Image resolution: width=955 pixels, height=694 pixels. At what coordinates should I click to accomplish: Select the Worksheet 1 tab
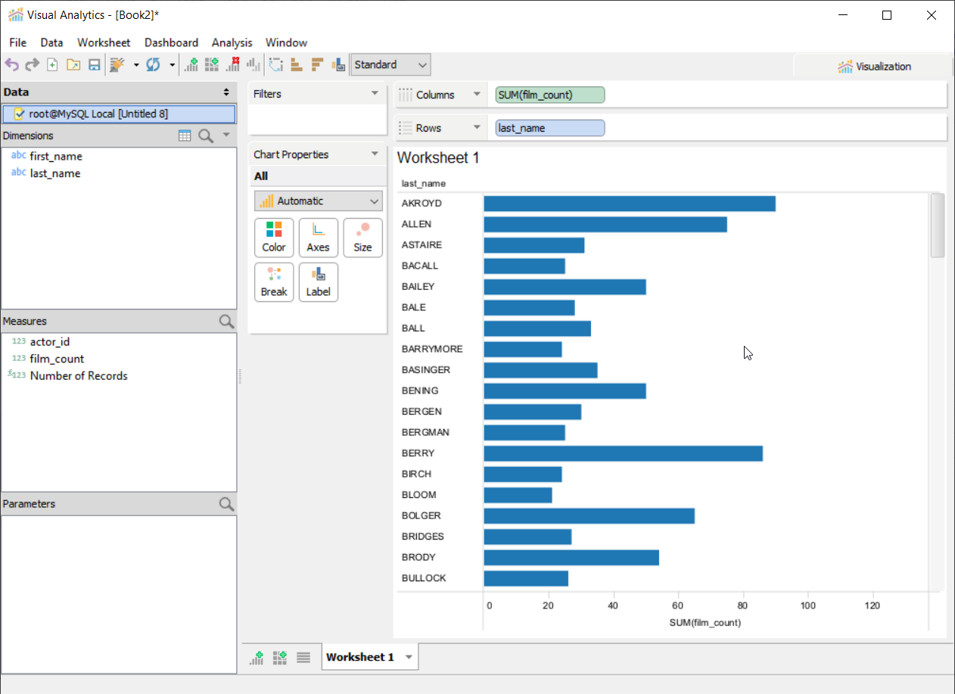360,657
